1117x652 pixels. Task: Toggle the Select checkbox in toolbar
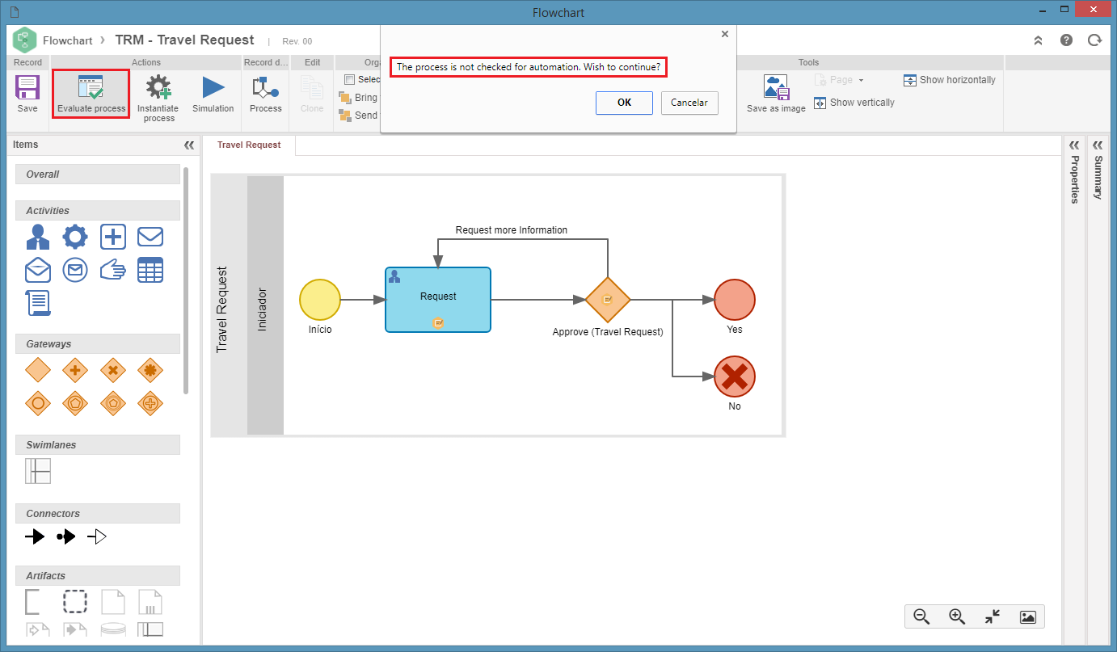349,79
